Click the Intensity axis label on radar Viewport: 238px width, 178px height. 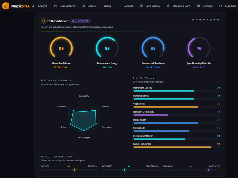point(106,107)
